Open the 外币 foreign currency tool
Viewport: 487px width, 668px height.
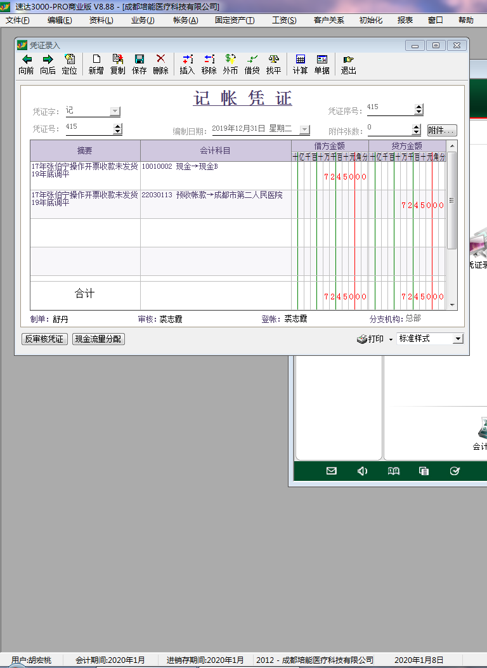(230, 64)
